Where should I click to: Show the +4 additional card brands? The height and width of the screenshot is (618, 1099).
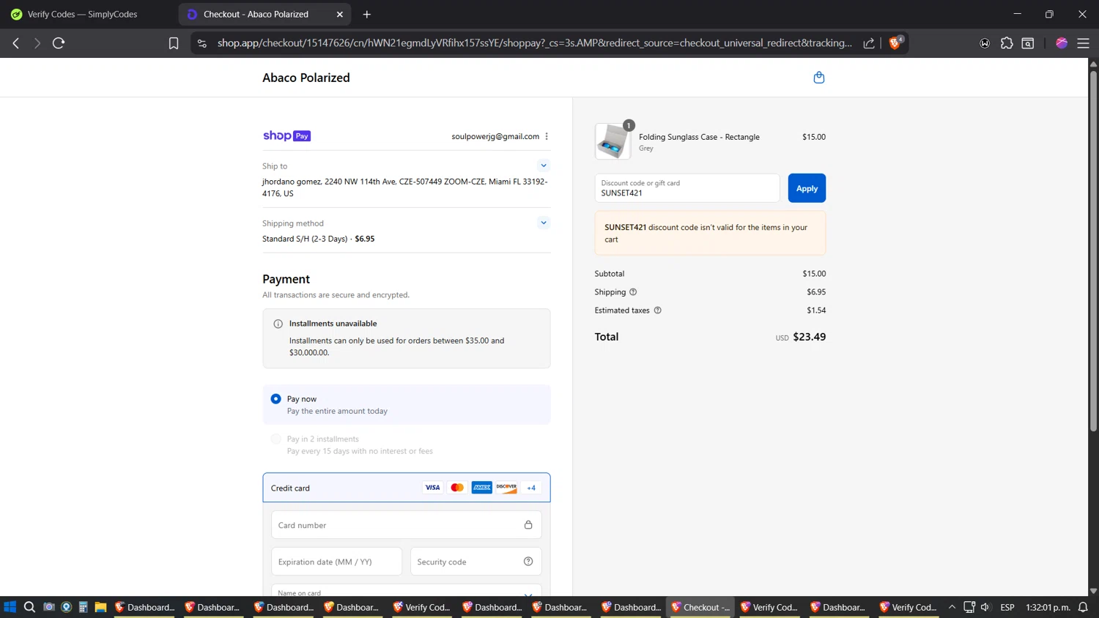[x=531, y=488]
